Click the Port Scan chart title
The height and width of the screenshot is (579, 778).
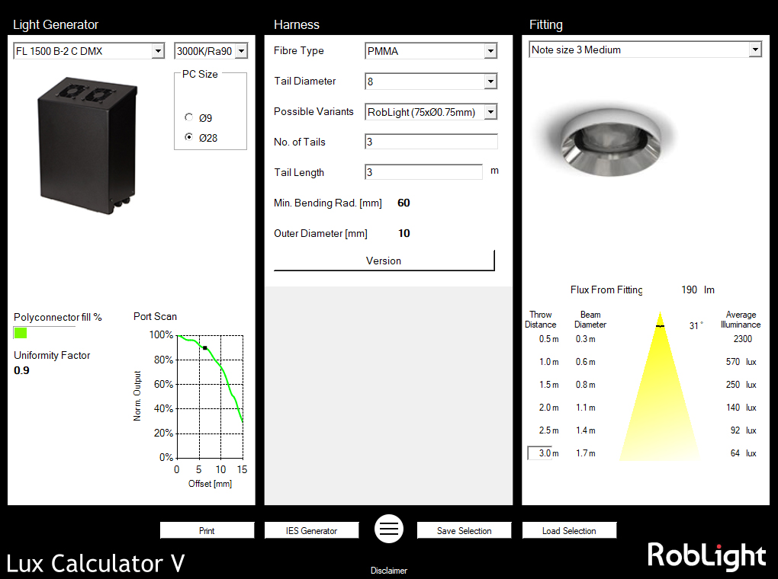[x=155, y=316]
